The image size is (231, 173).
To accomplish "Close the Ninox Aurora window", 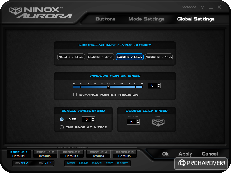I will 219,7.
